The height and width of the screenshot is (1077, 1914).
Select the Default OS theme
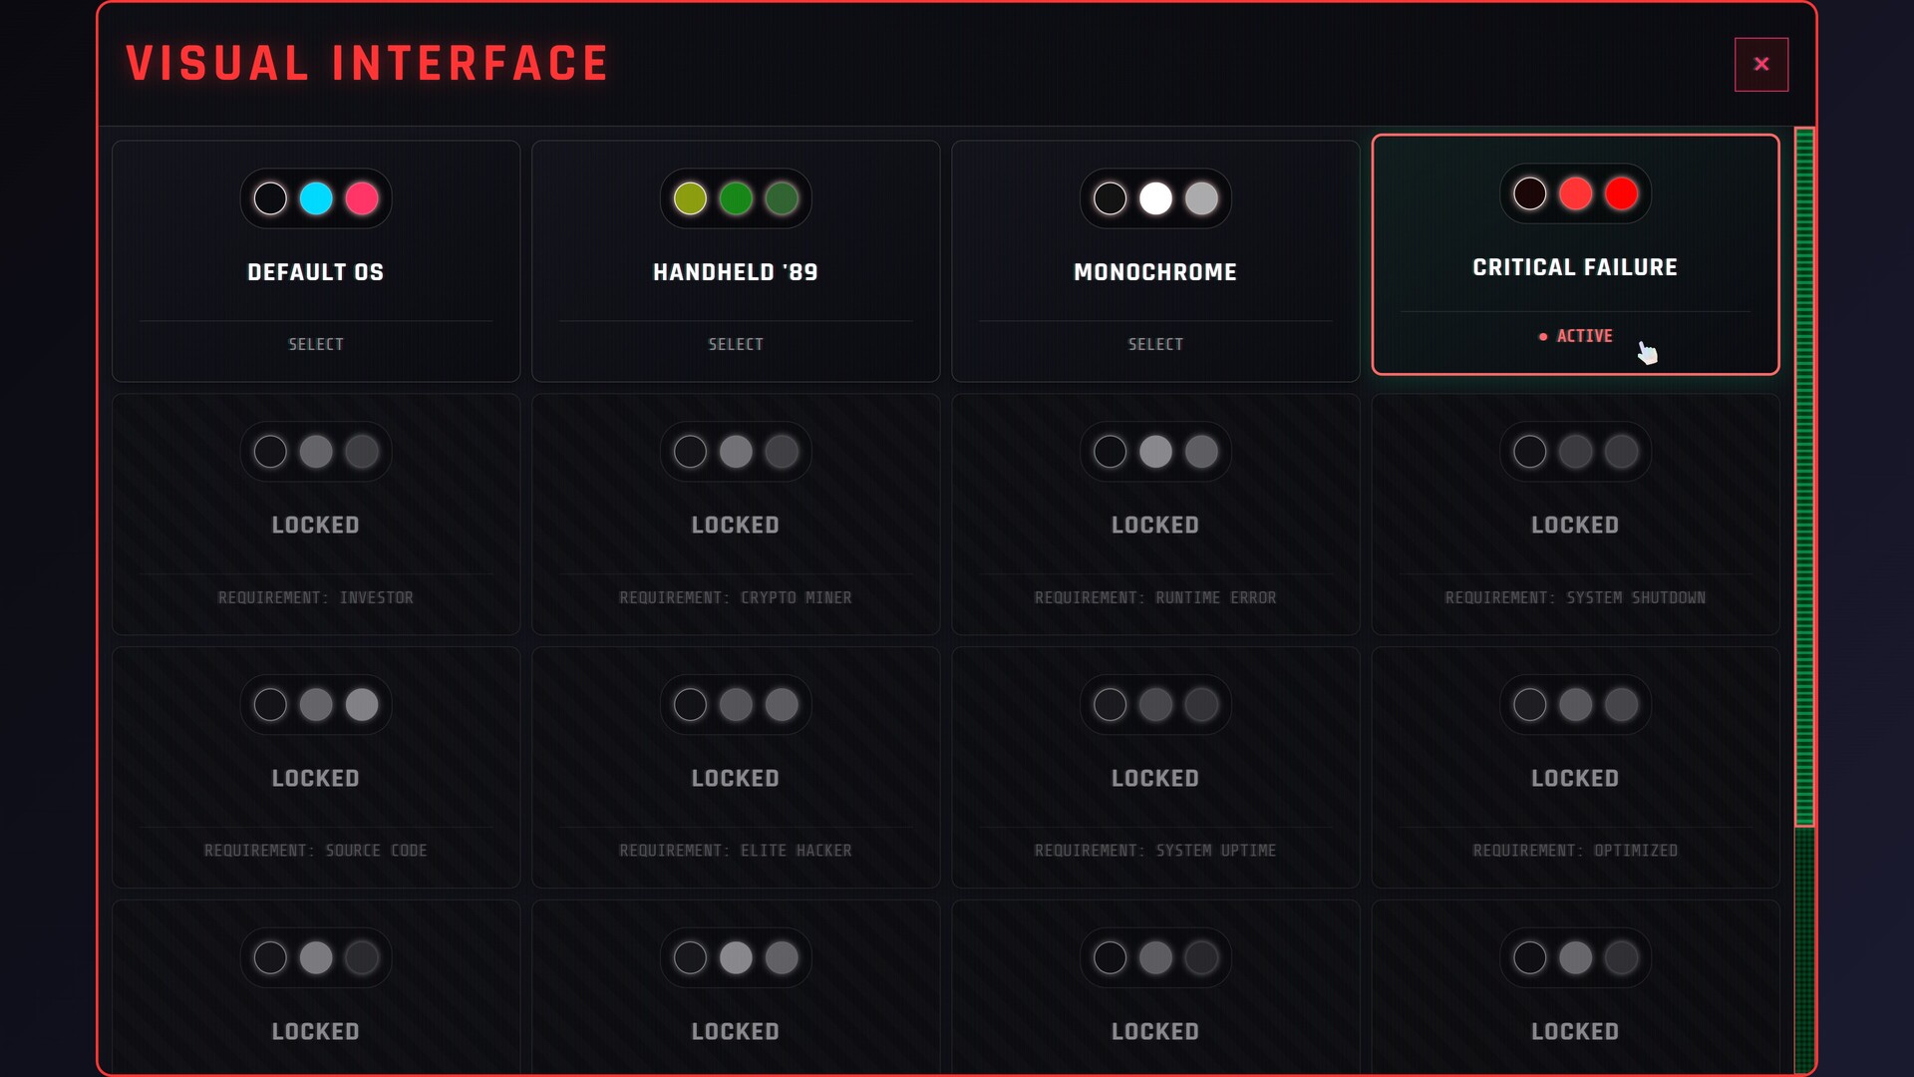315,344
